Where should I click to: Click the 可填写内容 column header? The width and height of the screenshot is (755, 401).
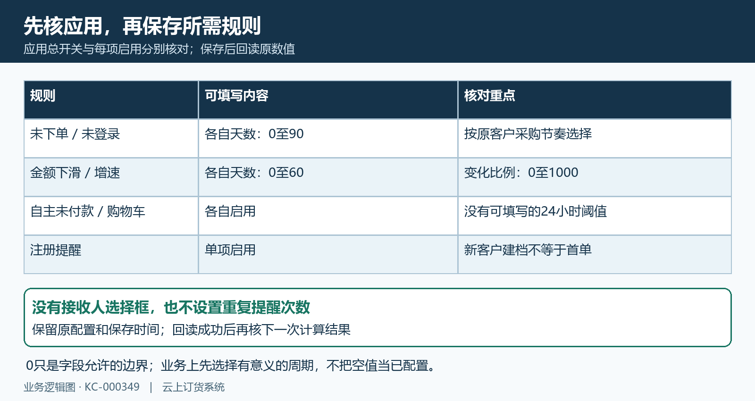[328, 100]
